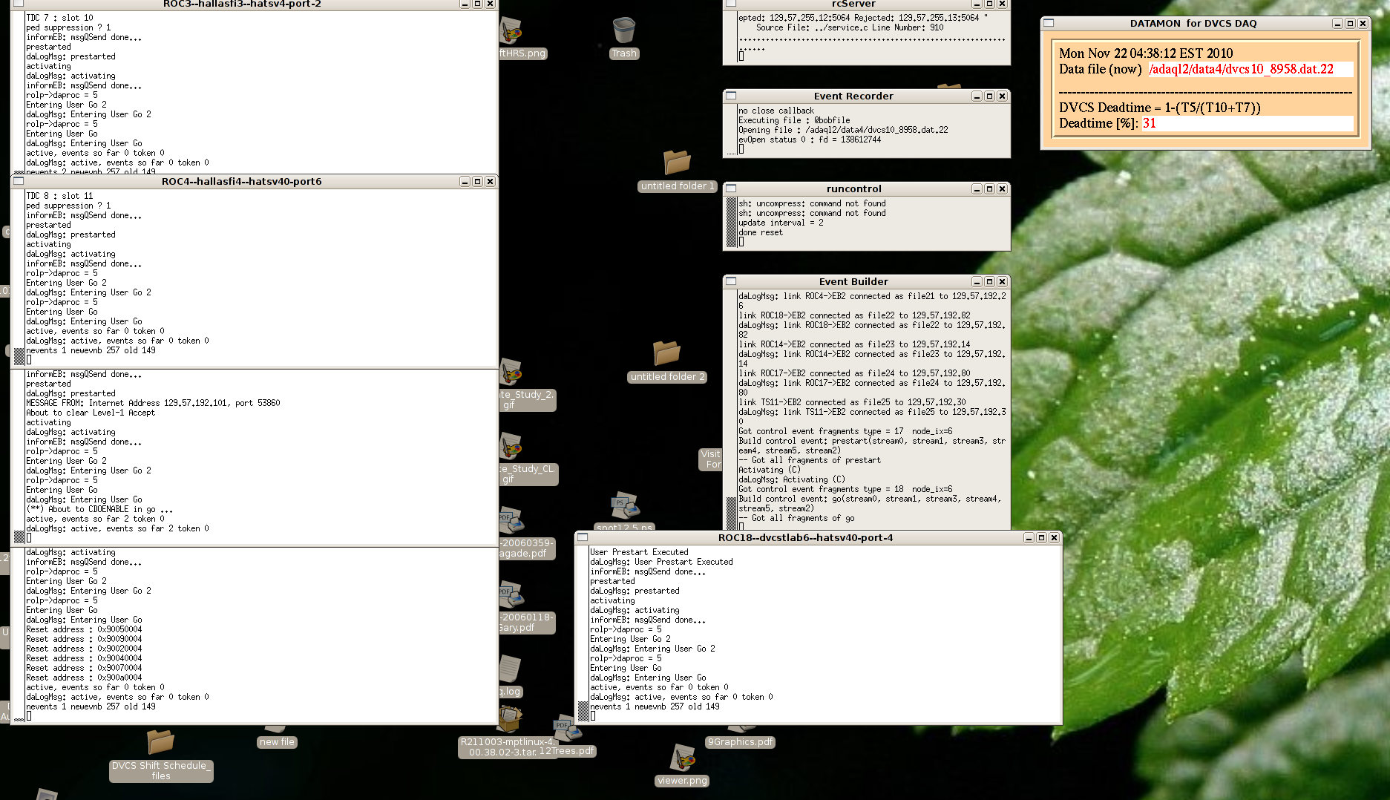Select the 9Graphics.pdf desktop label
1390x800 pixels.
[x=741, y=742]
